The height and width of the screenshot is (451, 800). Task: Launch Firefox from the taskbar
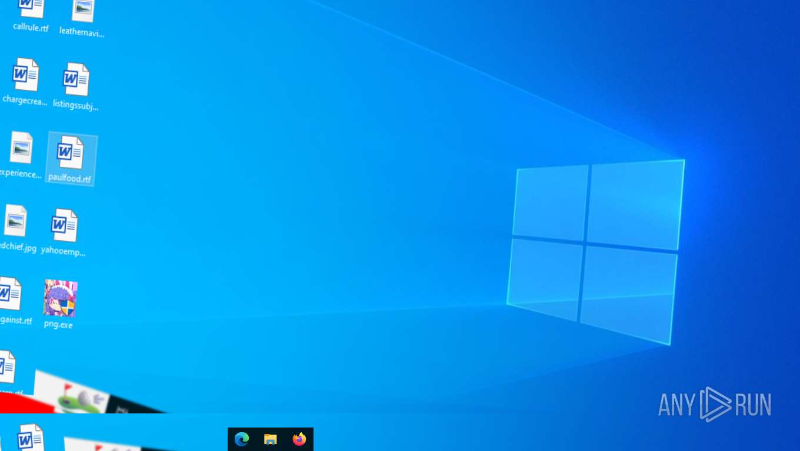(299, 439)
